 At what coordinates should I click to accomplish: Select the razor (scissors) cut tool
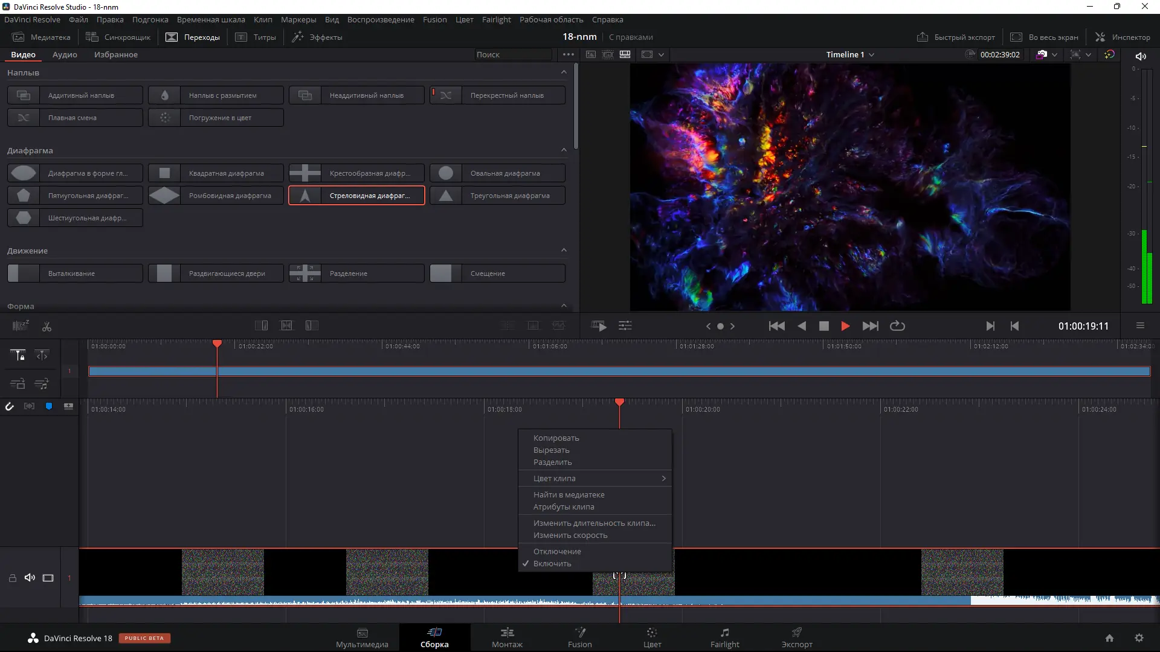point(47,326)
